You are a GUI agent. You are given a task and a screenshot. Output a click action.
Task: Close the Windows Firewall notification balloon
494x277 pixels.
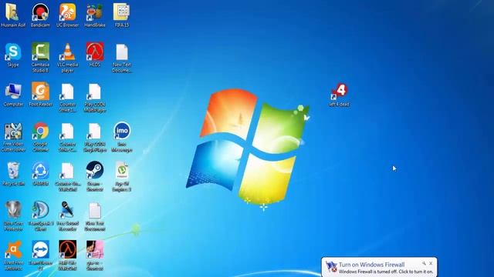coord(431,263)
